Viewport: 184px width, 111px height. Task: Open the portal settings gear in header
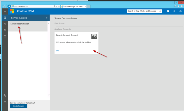tap(180, 11)
